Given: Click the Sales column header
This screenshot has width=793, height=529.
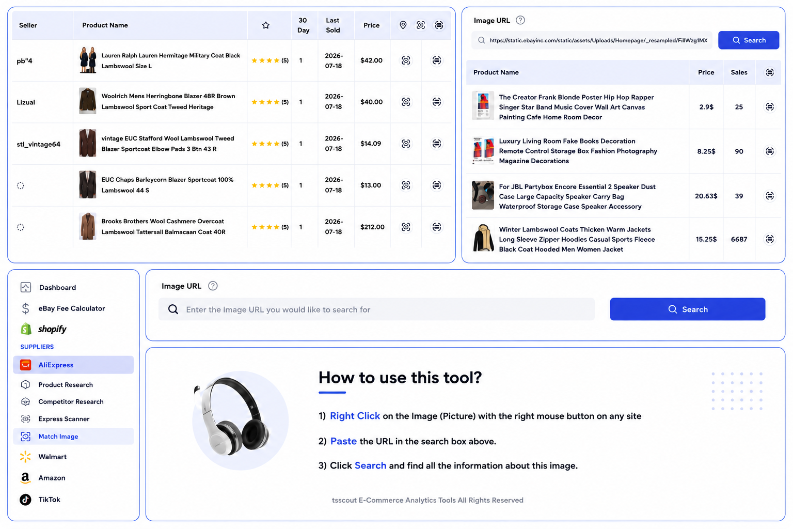Looking at the screenshot, I should (739, 72).
